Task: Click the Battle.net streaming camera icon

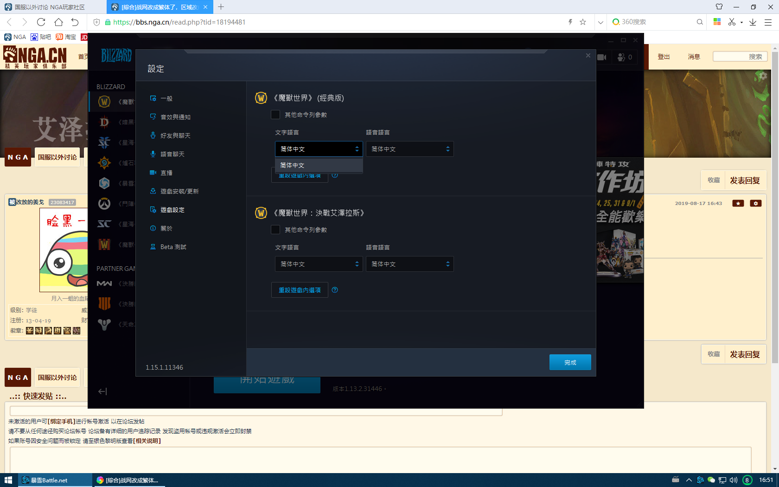Action: (602, 57)
